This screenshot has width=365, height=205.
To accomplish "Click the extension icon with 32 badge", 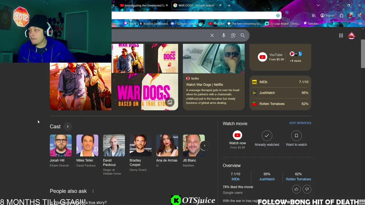I will click(351, 15).
